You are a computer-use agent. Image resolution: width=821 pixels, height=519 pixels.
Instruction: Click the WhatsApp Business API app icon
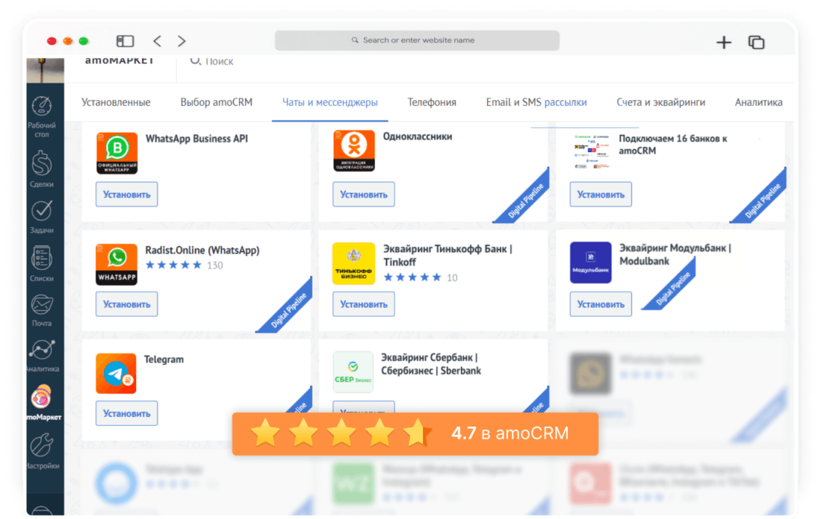coord(117,153)
